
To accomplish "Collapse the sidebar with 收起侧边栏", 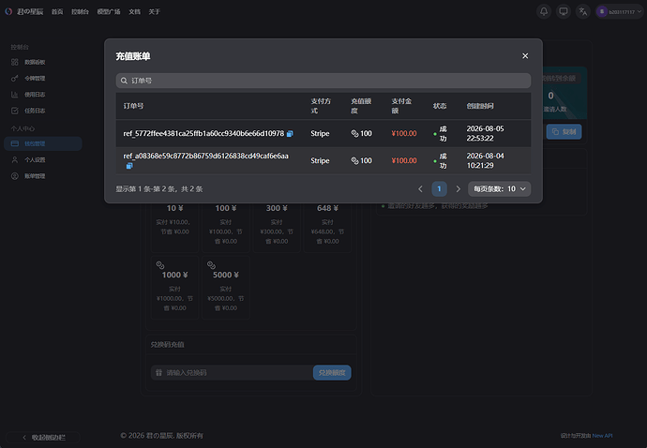I will tap(43, 438).
